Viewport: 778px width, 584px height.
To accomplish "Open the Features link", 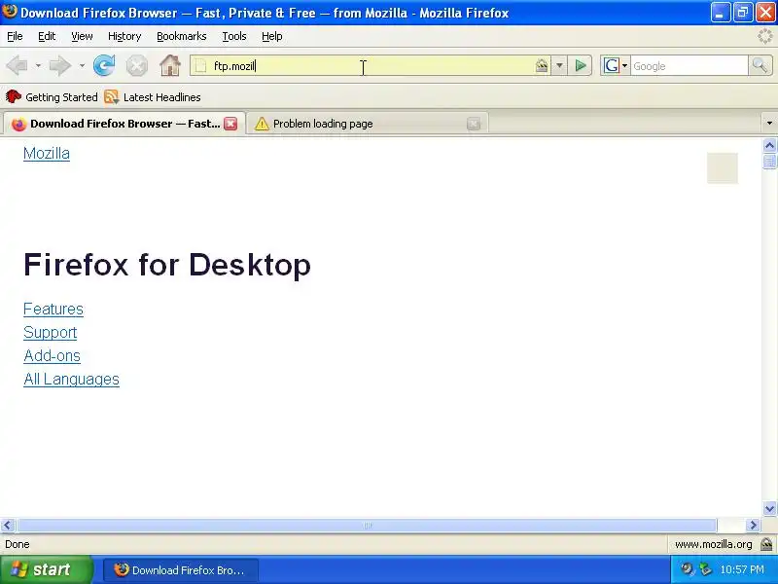I will pyautogui.click(x=53, y=309).
